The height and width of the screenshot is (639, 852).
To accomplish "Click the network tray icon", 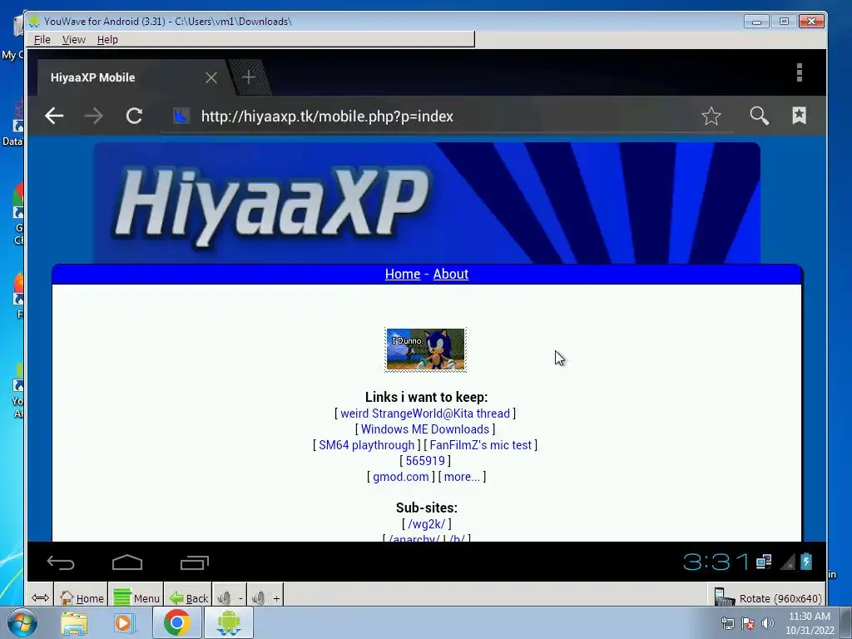I will pyautogui.click(x=727, y=623).
